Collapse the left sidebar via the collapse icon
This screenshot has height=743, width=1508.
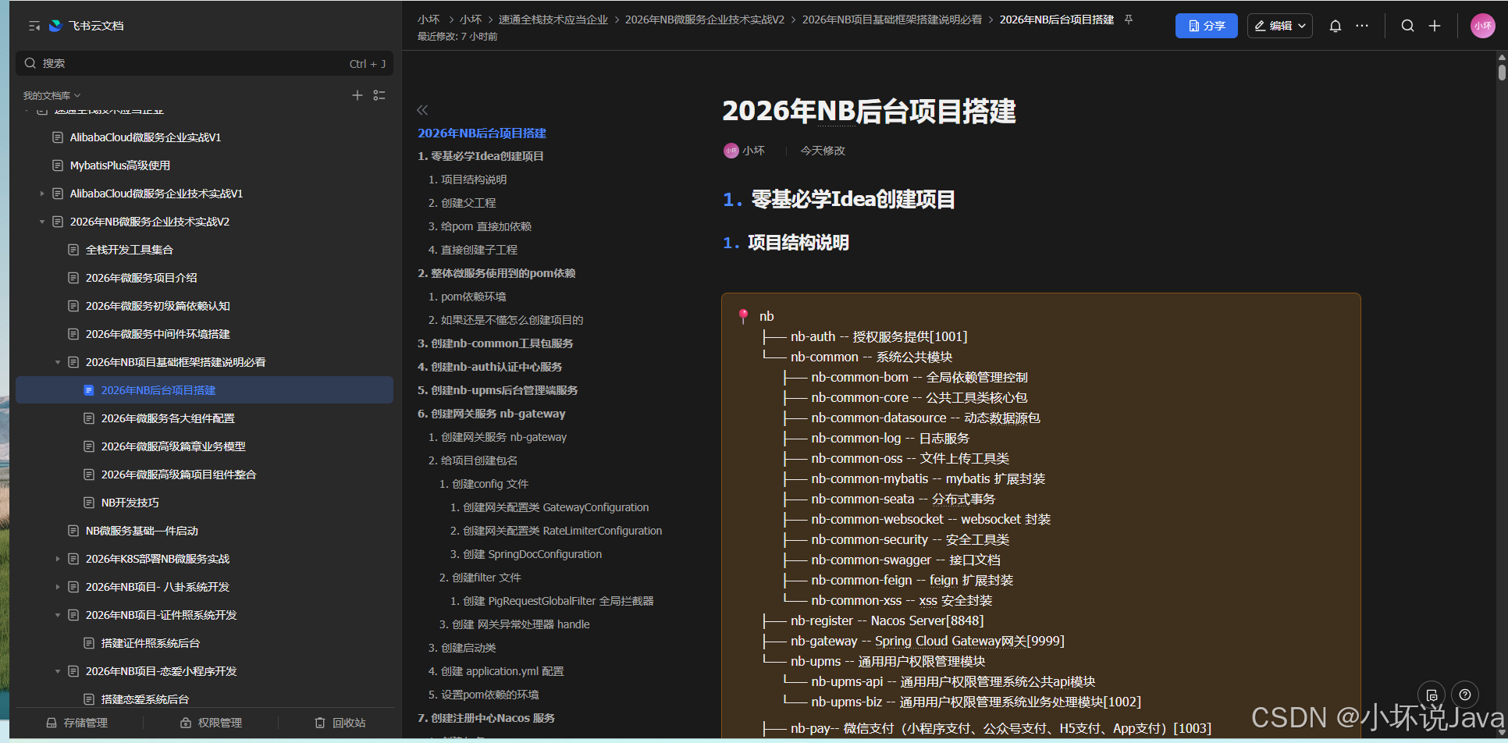33,25
